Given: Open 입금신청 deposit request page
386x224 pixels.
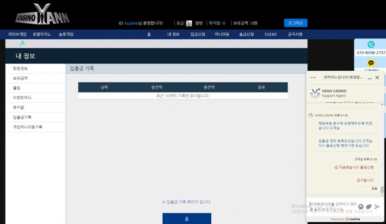Looking at the screenshot, I should 198,35.
